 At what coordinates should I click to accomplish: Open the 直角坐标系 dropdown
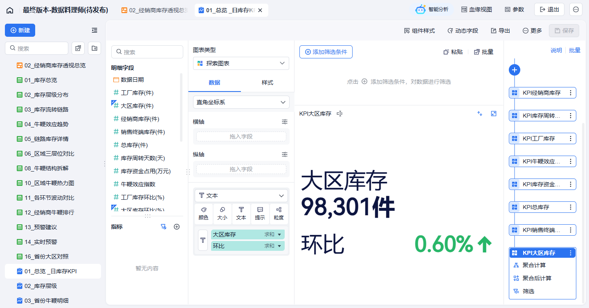point(241,102)
